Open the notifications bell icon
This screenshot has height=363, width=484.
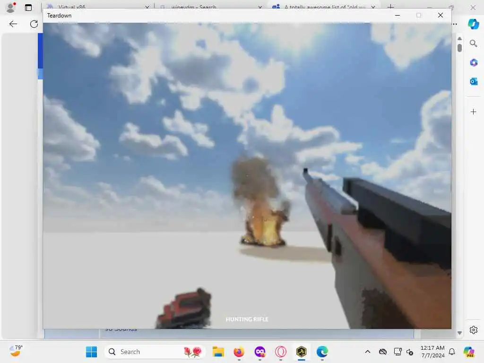click(452, 352)
